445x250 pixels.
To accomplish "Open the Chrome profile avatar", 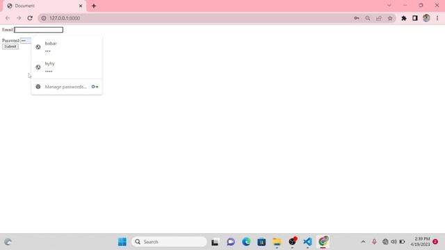I will tap(426, 18).
